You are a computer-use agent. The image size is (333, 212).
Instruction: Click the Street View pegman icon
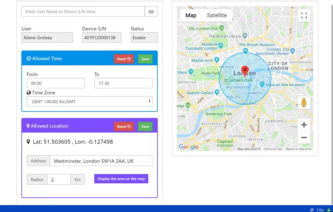click(x=304, y=102)
